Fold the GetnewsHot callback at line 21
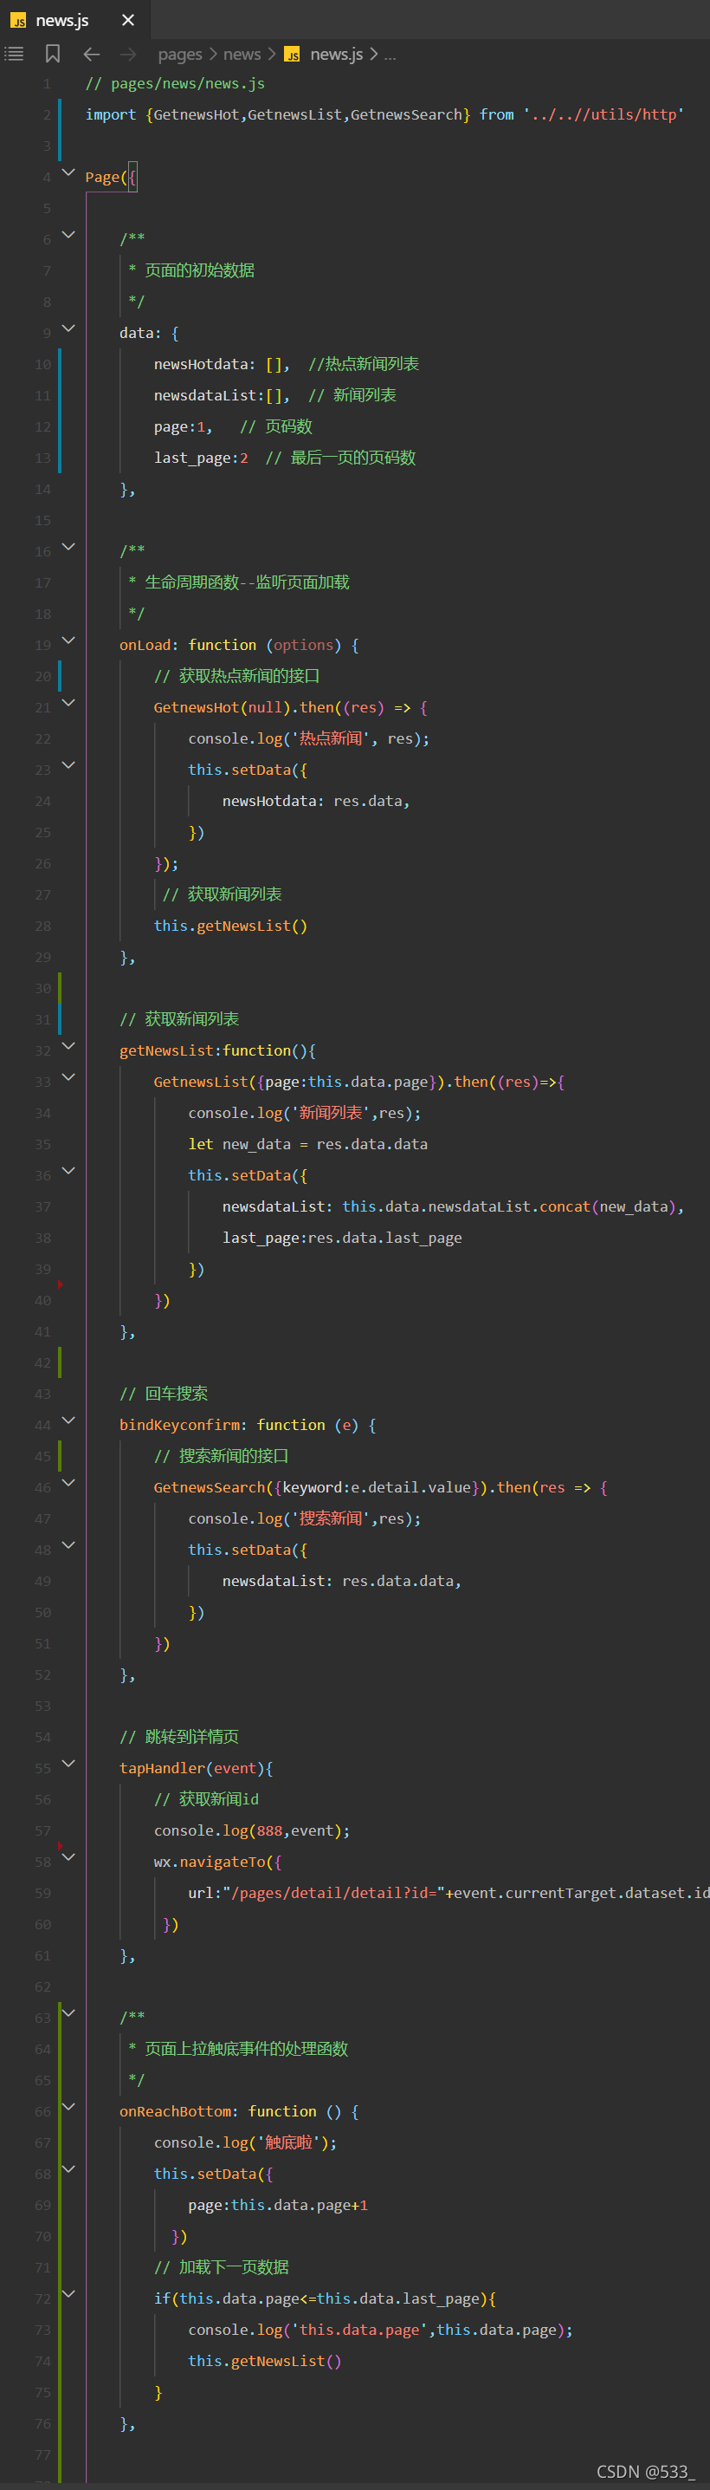Image resolution: width=710 pixels, height=2490 pixels. (68, 703)
